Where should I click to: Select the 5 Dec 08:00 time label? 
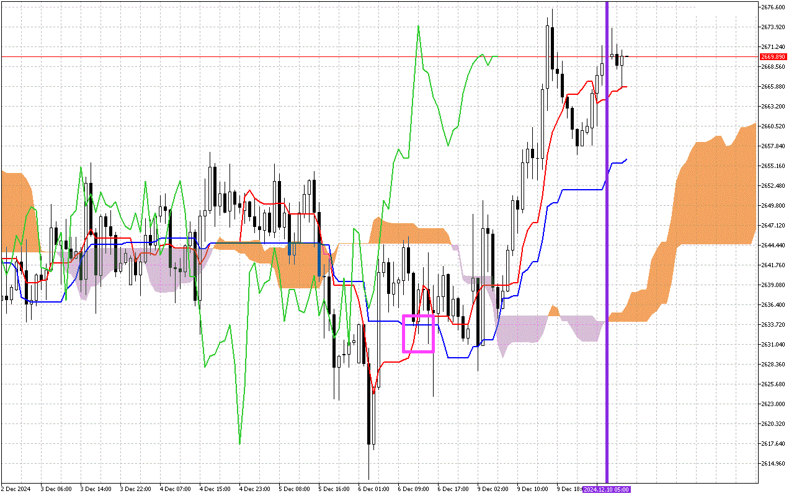tap(294, 489)
